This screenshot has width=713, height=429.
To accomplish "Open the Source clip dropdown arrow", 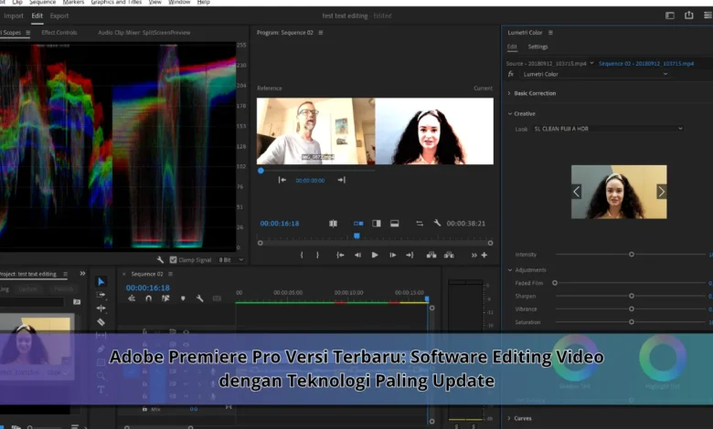I will [x=591, y=63].
